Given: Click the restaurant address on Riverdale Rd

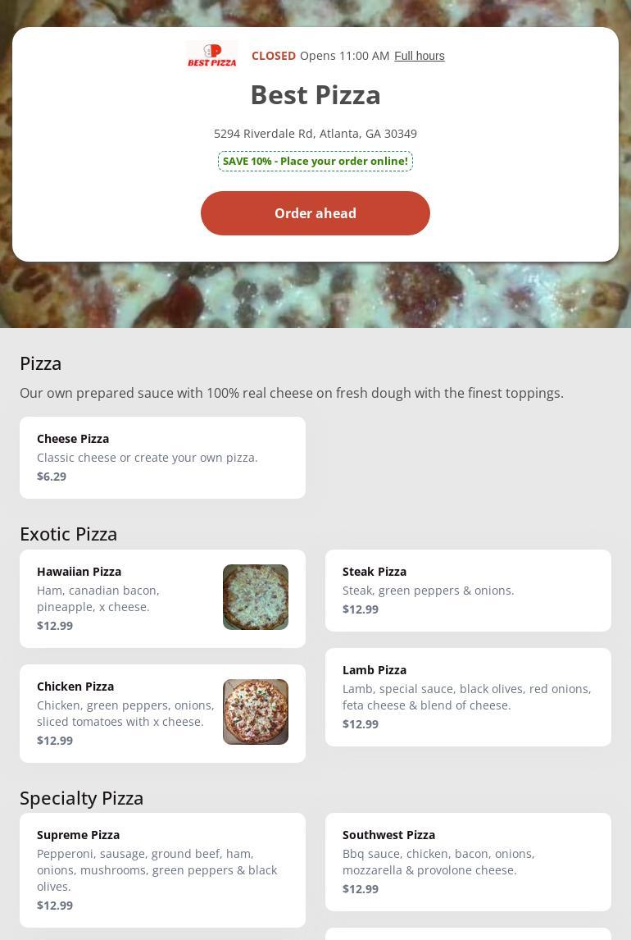Looking at the screenshot, I should [315, 133].
